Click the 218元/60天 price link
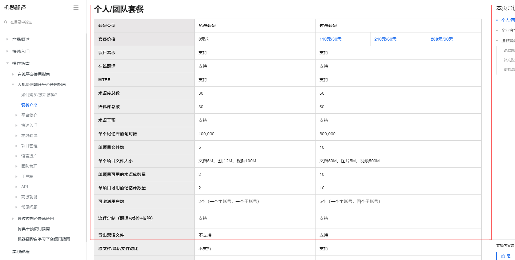This screenshot has height=260, width=515. pos(385,39)
